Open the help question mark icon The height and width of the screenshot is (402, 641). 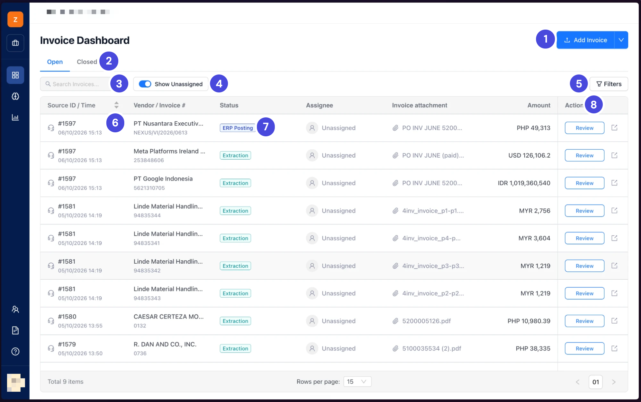pos(15,352)
